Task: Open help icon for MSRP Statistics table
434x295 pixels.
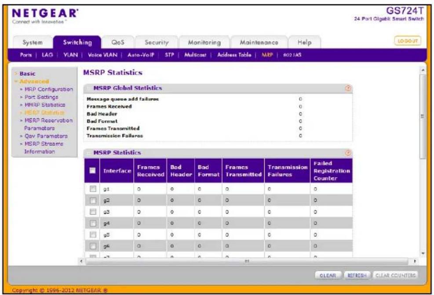Action: pos(348,153)
